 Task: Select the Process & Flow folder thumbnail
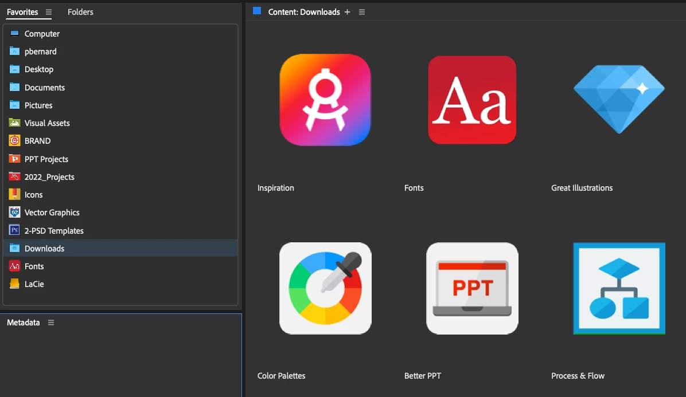pyautogui.click(x=619, y=288)
